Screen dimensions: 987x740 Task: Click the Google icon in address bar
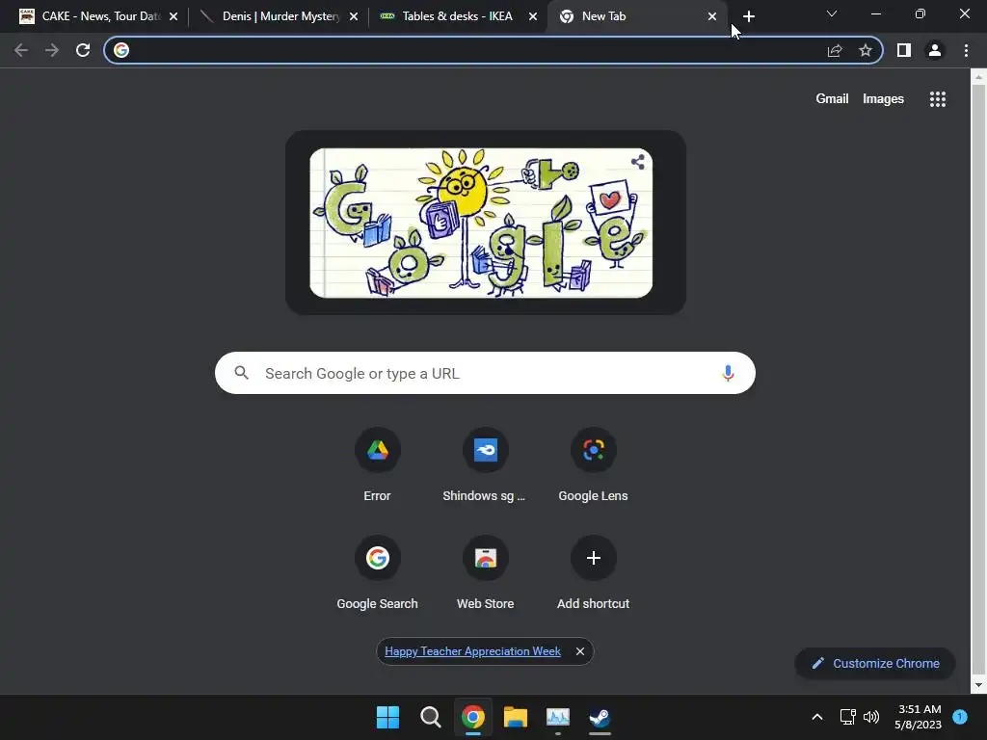(121, 50)
